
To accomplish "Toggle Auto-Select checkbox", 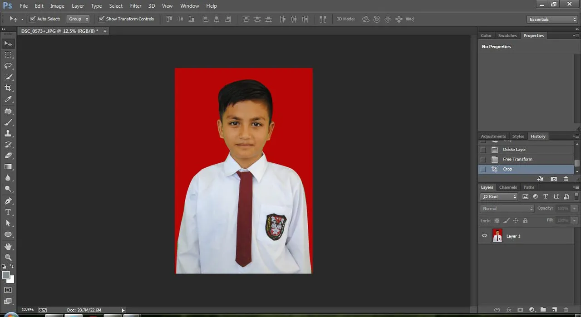I will [33, 19].
